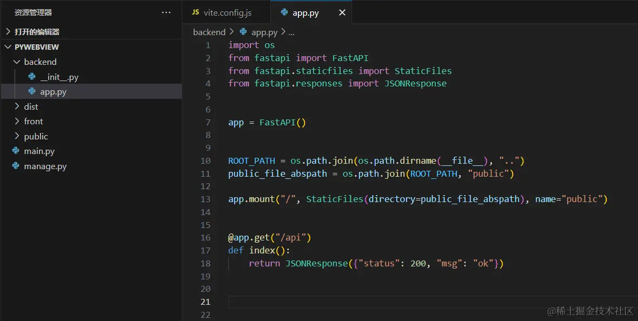Click 'FastAPI' import on line 2
Viewport: 638px width, 321px height.
pos(350,58)
